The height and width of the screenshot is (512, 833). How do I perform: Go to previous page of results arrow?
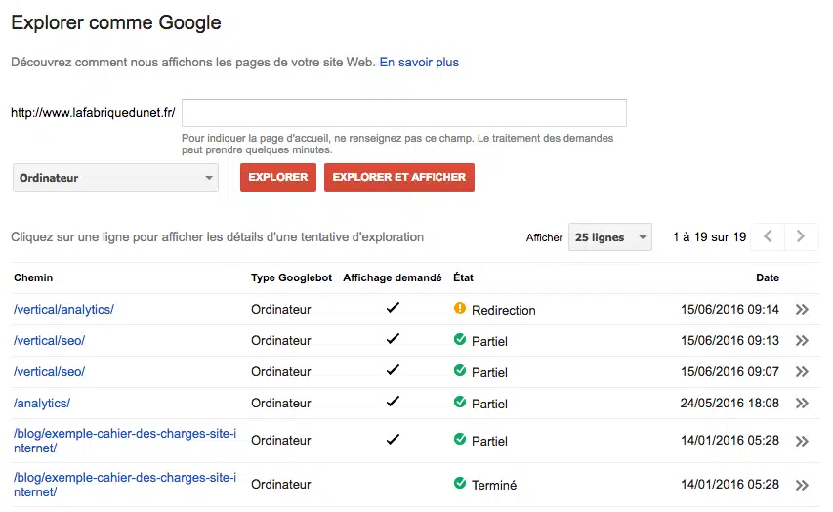coord(769,236)
